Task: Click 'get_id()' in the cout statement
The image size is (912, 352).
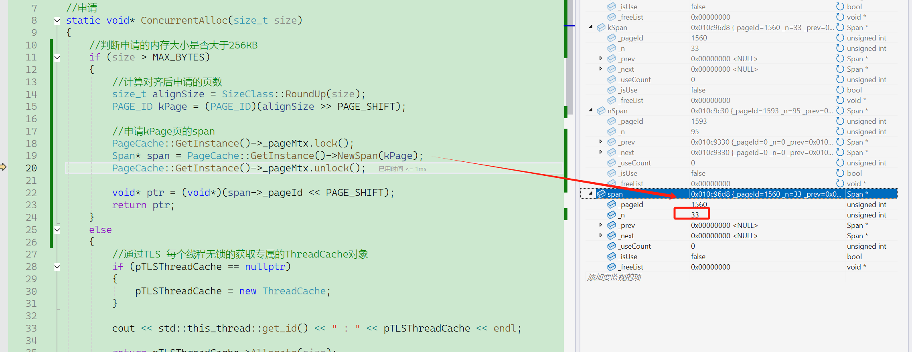Action: click(x=285, y=328)
